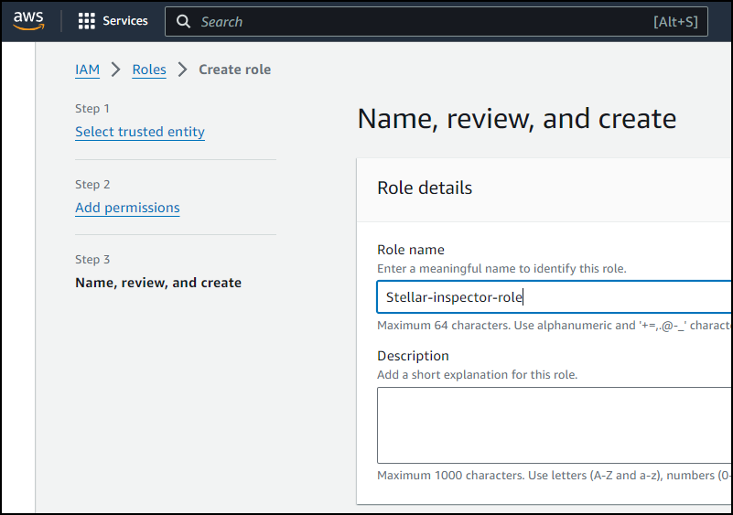The height and width of the screenshot is (515, 733).
Task: Click the [Alt+S] shortcut hint
Action: pyautogui.click(x=676, y=21)
